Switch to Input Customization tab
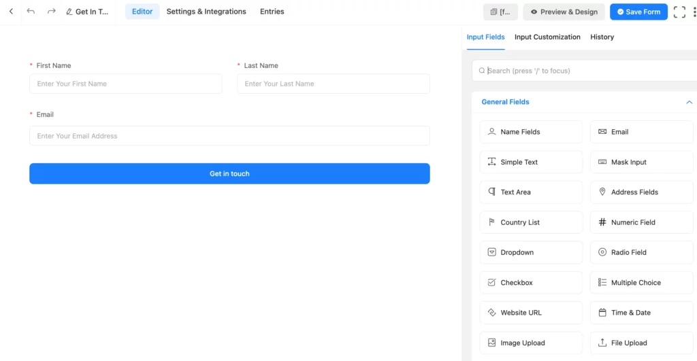Screen dimensions: 697x361 pos(547,37)
